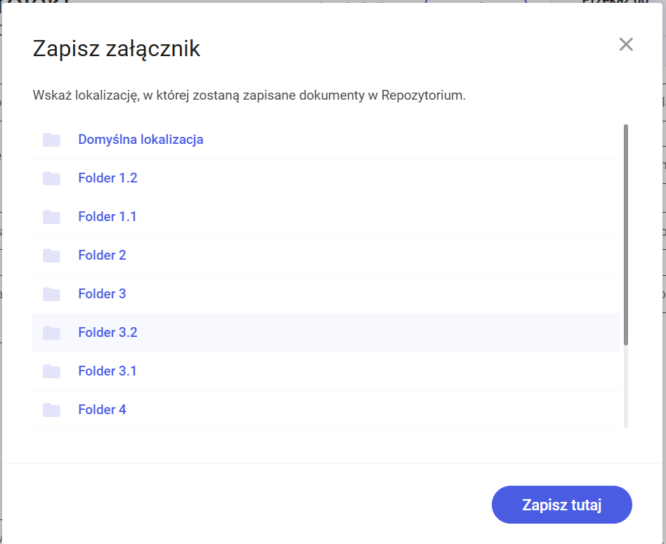Click folder icon beside Folder 1.1
This screenshot has height=544, width=666.
pyautogui.click(x=51, y=217)
